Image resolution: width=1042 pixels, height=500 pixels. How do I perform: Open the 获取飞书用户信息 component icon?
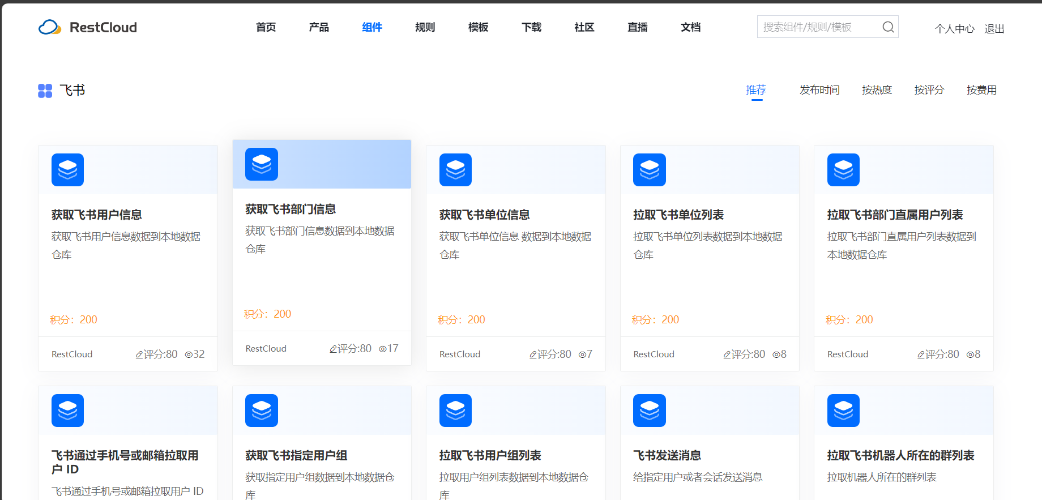pos(67,170)
